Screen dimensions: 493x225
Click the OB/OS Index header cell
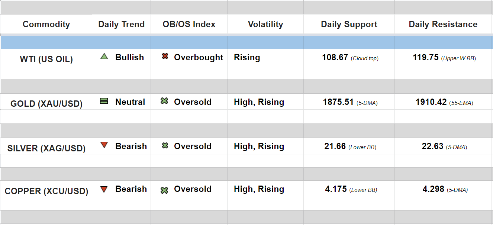click(189, 25)
